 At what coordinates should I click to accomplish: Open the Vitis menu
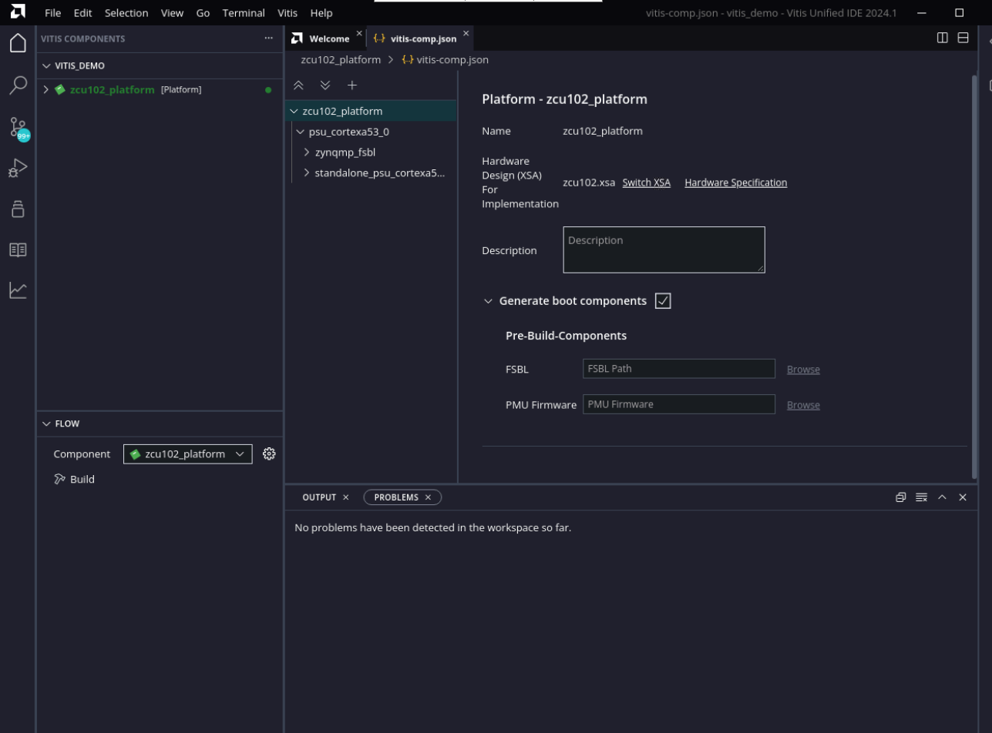tap(288, 13)
